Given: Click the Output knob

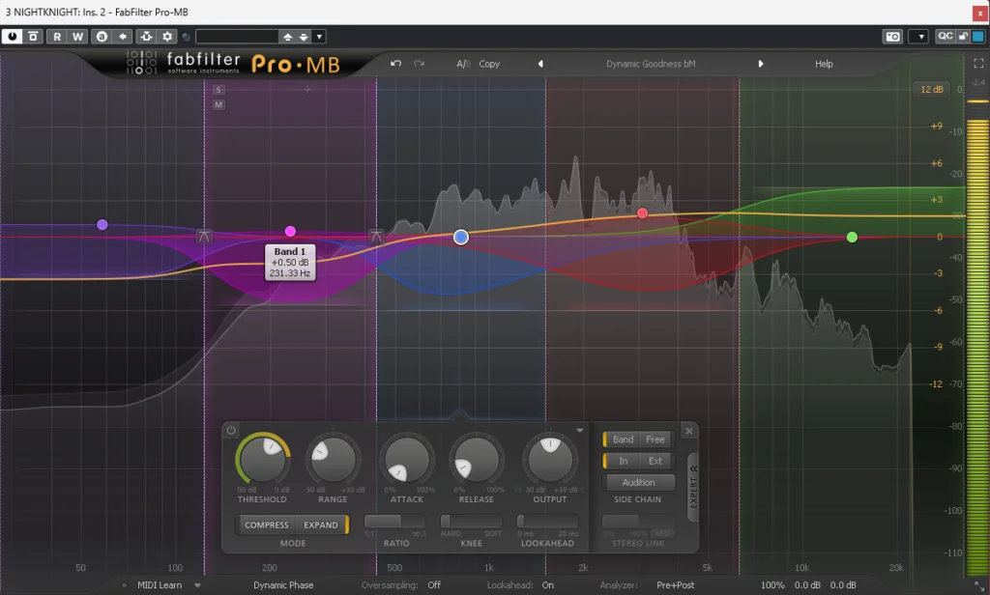Looking at the screenshot, I should (550, 460).
